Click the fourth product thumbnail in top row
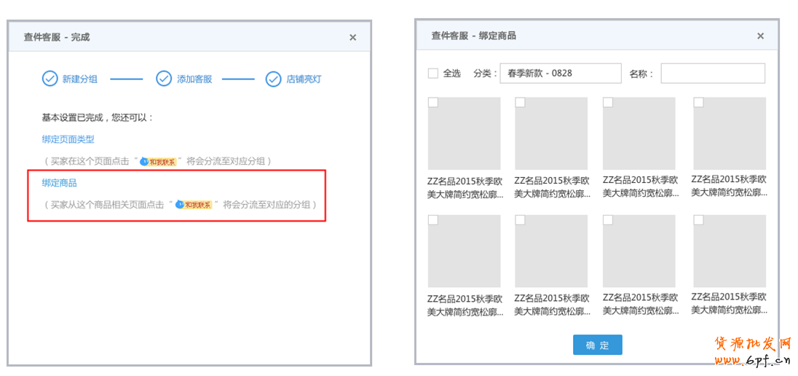798x376 pixels. point(729,134)
